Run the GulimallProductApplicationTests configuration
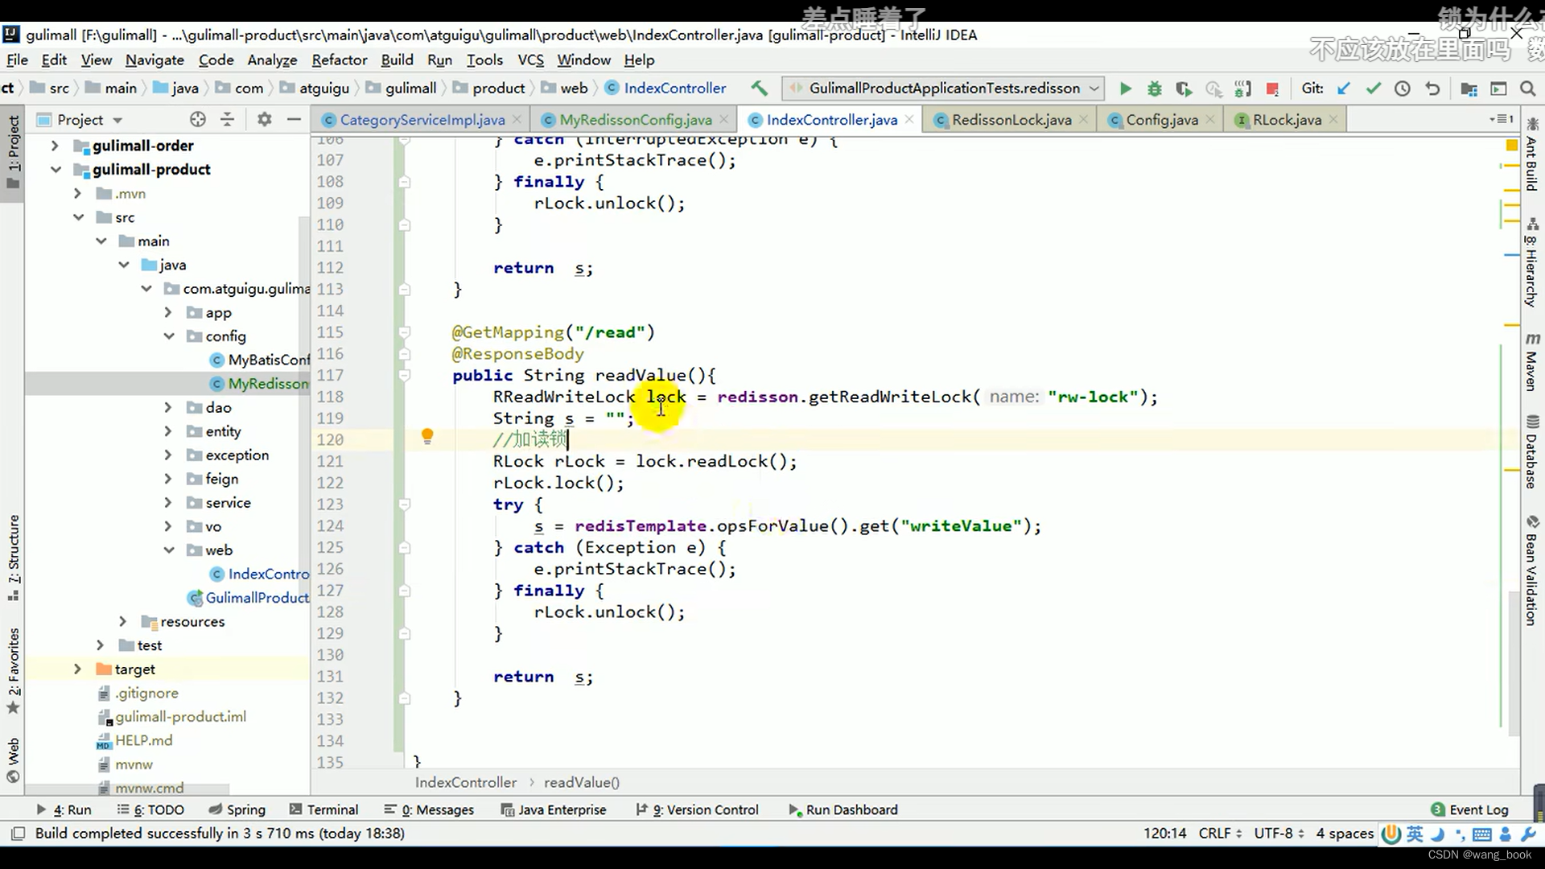The width and height of the screenshot is (1545, 869). [x=1125, y=89]
